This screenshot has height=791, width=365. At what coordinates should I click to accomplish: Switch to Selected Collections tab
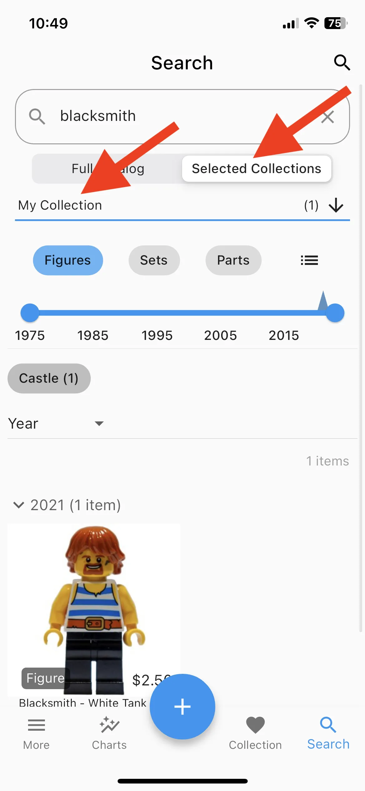point(256,169)
